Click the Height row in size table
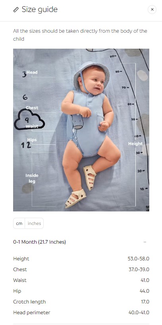Screen dimensions: 162x325 pyautogui.click(x=81, y=259)
